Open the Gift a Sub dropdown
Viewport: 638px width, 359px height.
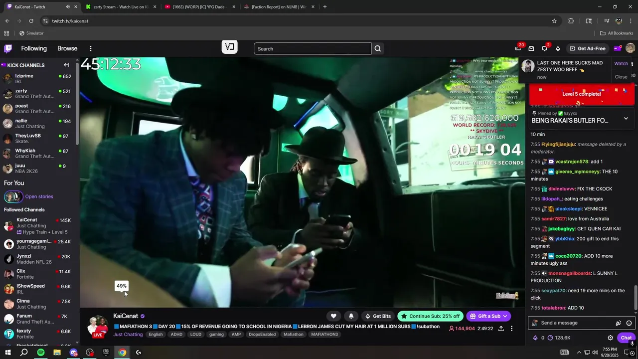pyautogui.click(x=489, y=316)
